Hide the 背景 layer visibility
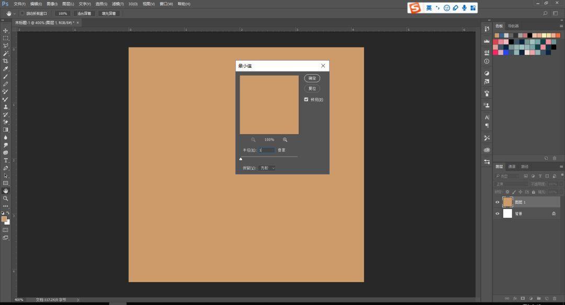 [x=498, y=214]
